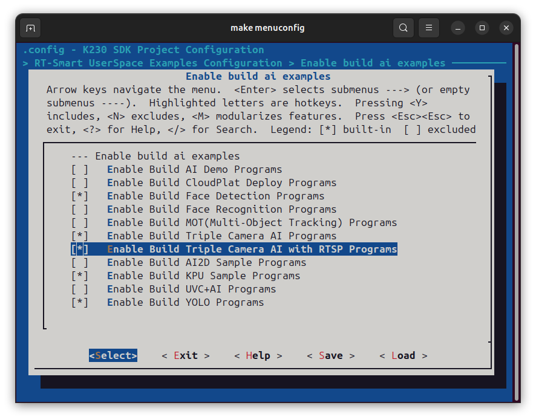Viewport: 536px width, 420px height.
Task: Toggle CloudPlat Deploy Programs checkbox
Action: pyautogui.click(x=80, y=183)
